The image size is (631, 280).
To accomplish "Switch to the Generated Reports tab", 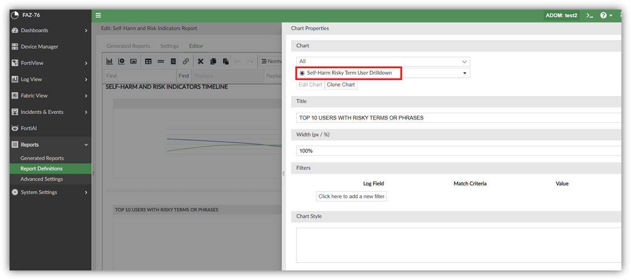I will tap(128, 46).
